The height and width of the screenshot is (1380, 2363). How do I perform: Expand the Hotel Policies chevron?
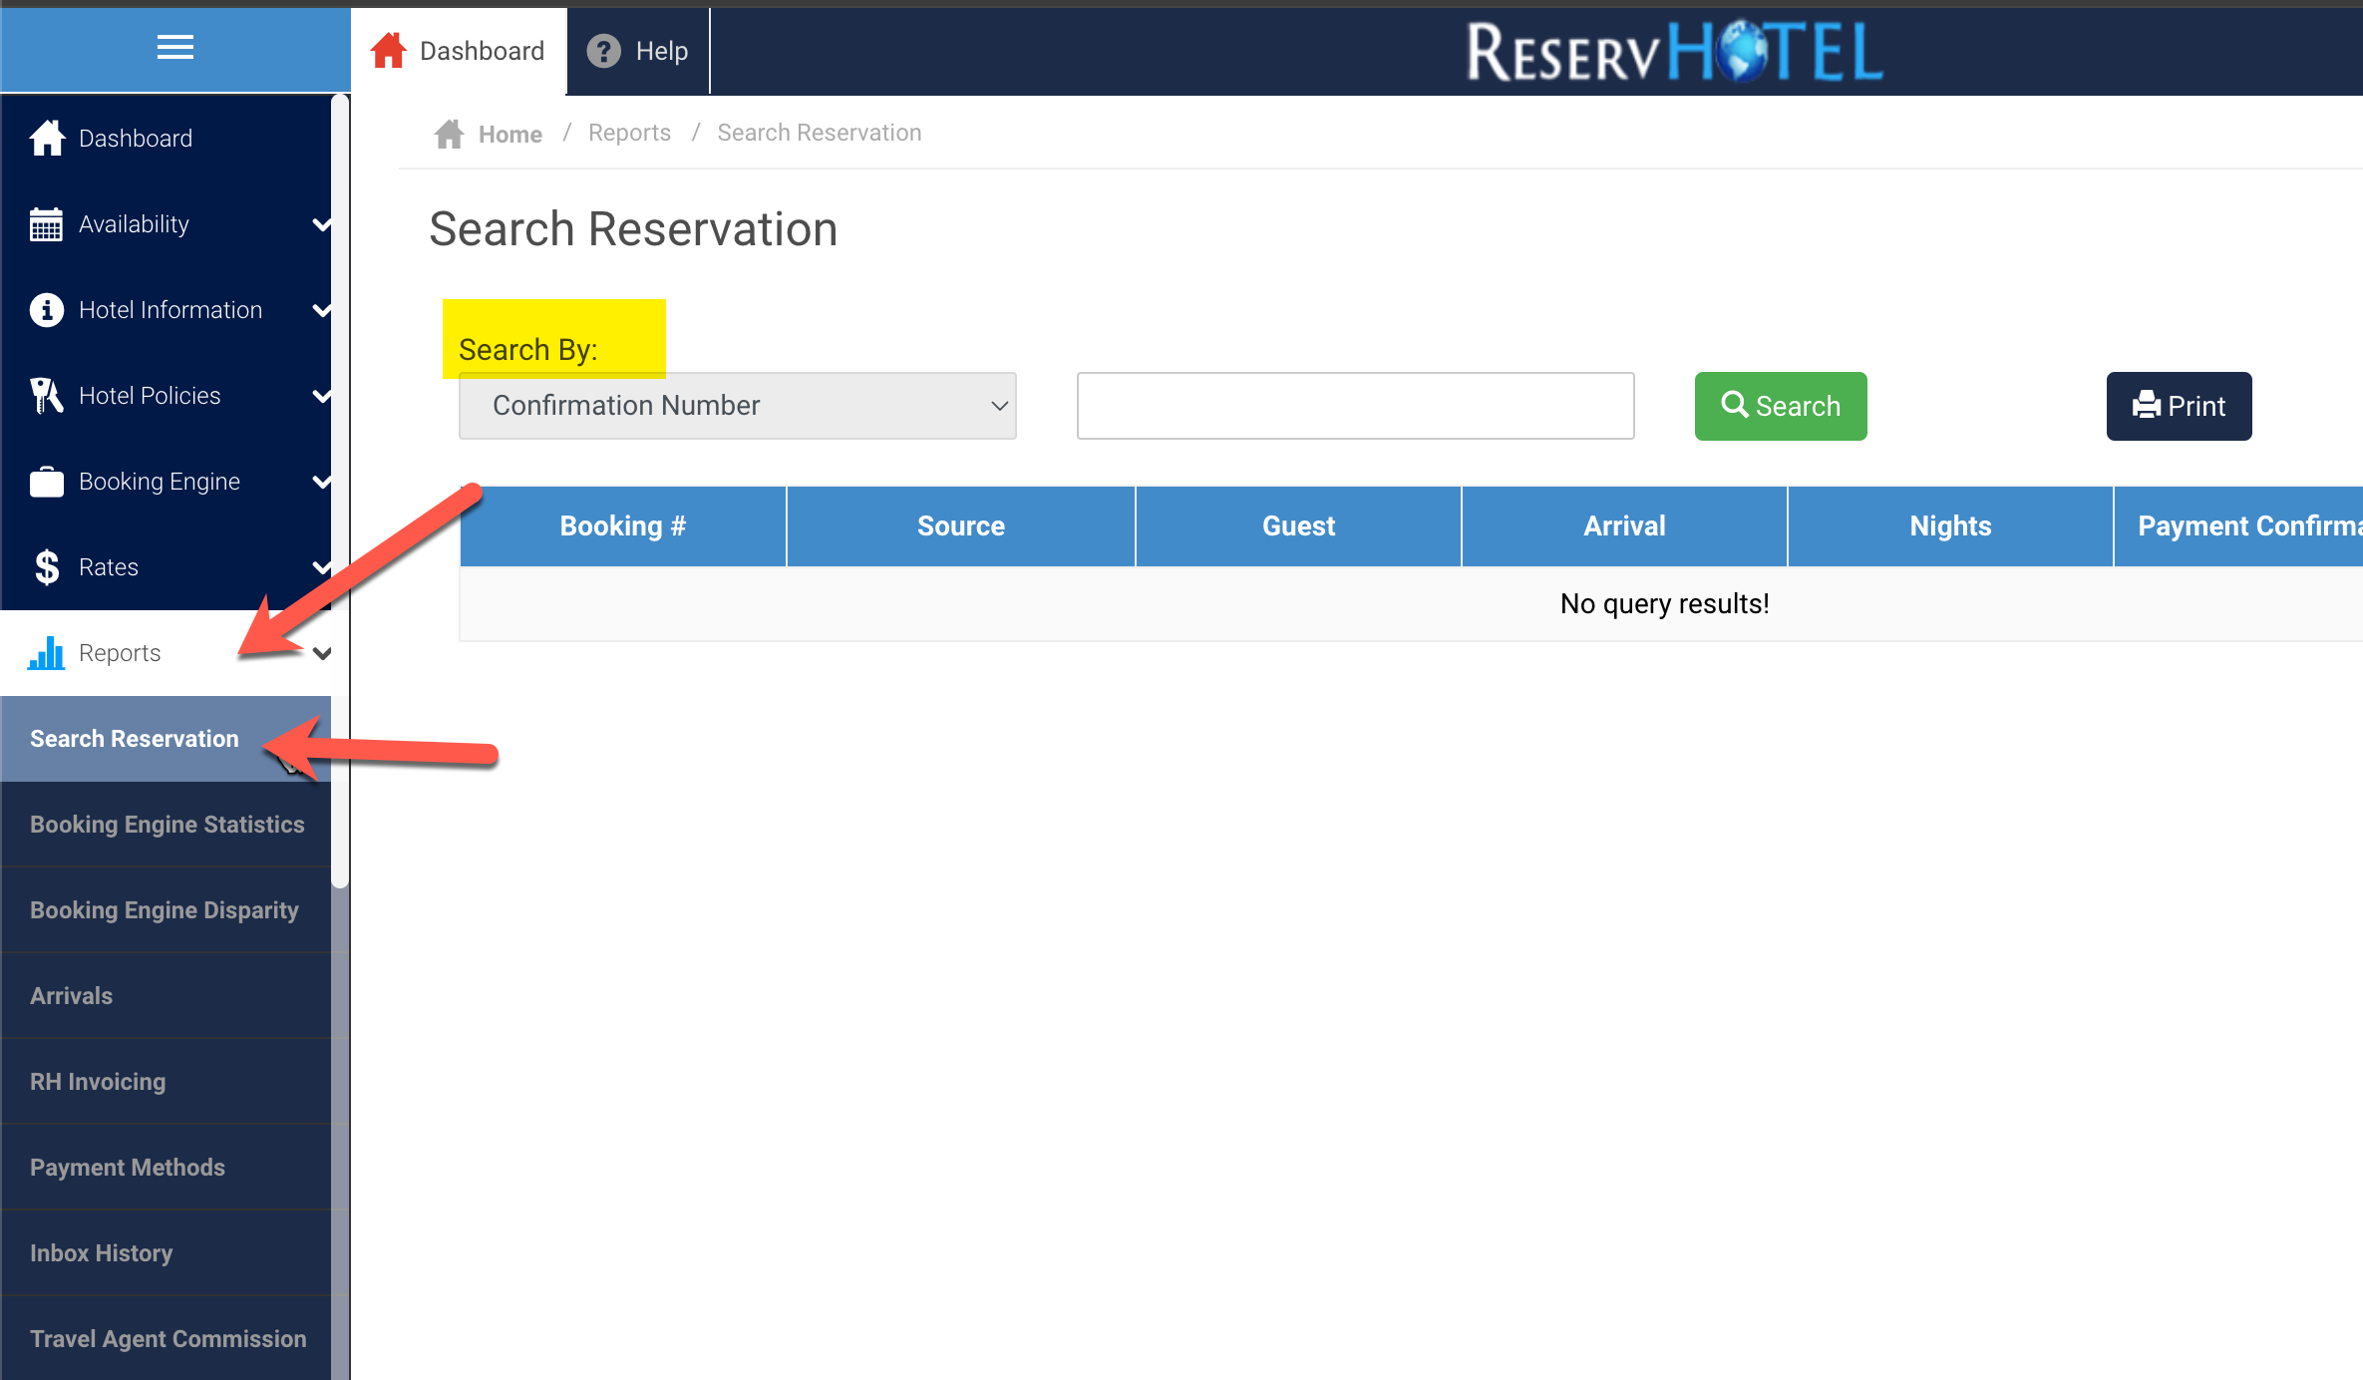322,396
